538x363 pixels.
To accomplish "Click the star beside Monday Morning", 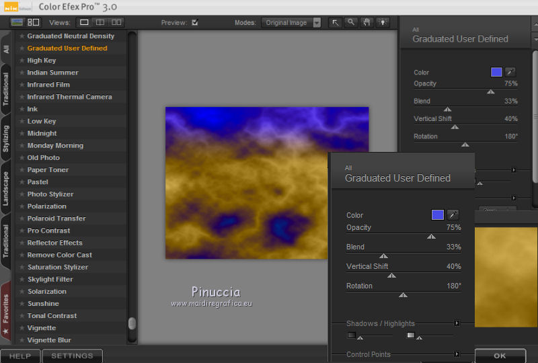I will pos(22,145).
